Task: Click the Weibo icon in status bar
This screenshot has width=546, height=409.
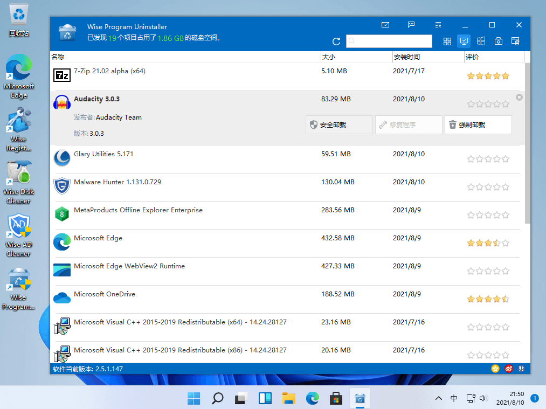Action: pos(509,369)
